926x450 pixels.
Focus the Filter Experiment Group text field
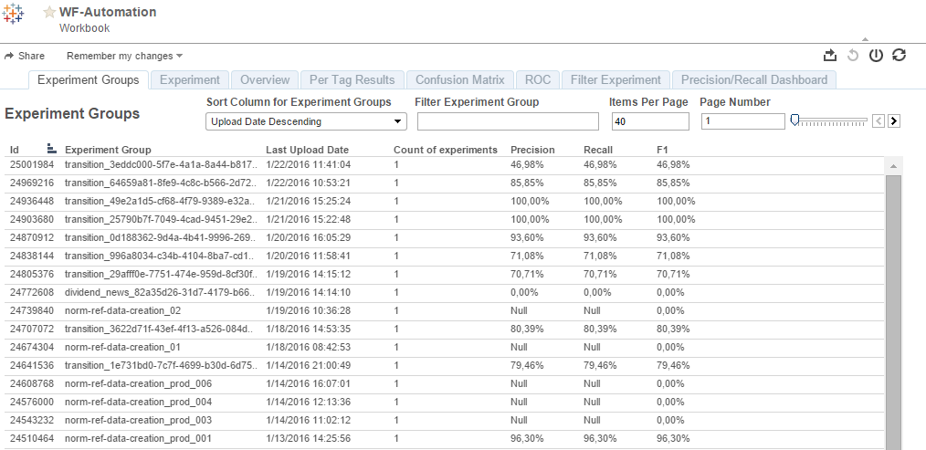[508, 121]
